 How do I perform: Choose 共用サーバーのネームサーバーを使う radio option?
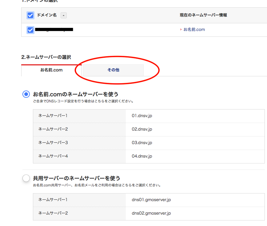coord(26,178)
